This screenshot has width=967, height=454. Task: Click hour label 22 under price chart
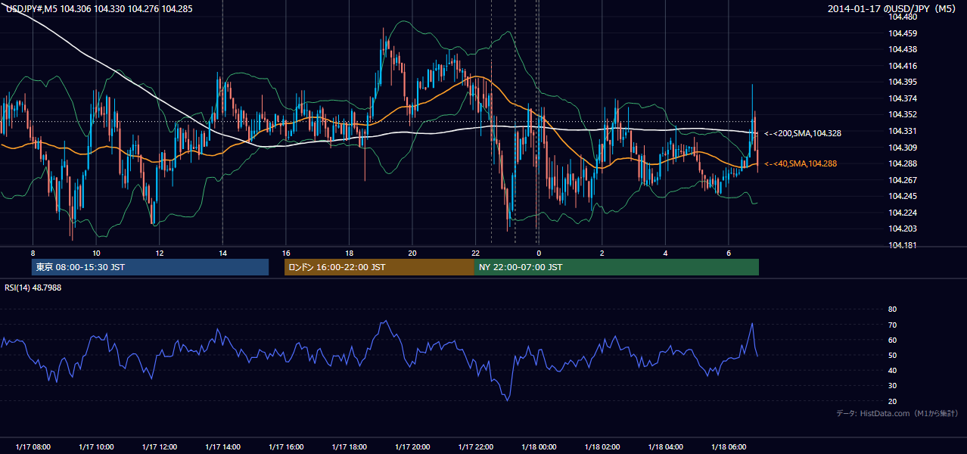pos(475,252)
